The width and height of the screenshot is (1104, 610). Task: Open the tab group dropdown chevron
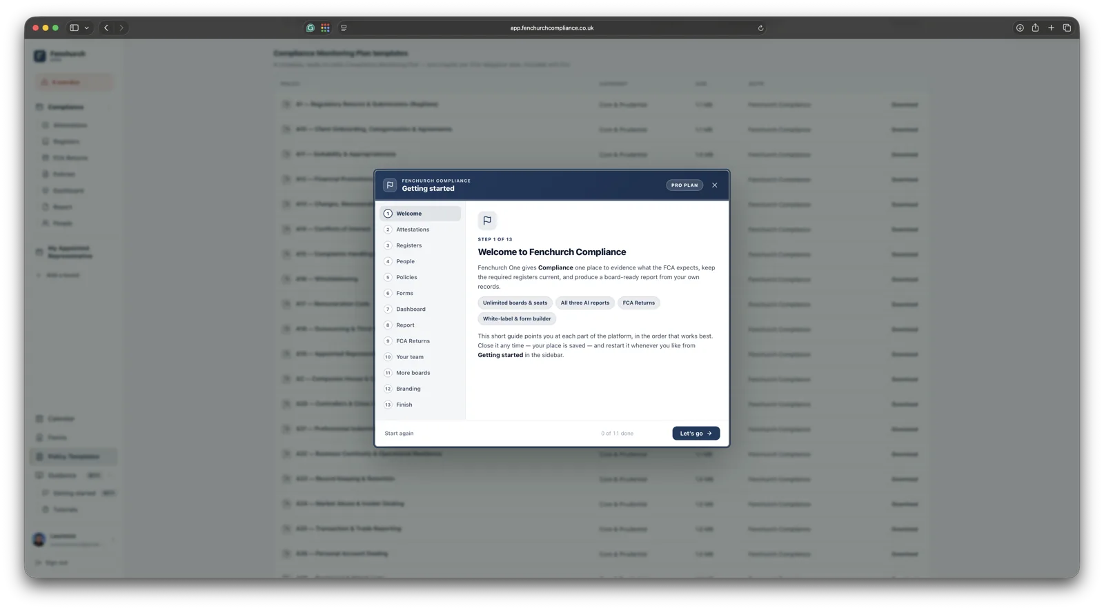[x=86, y=28]
